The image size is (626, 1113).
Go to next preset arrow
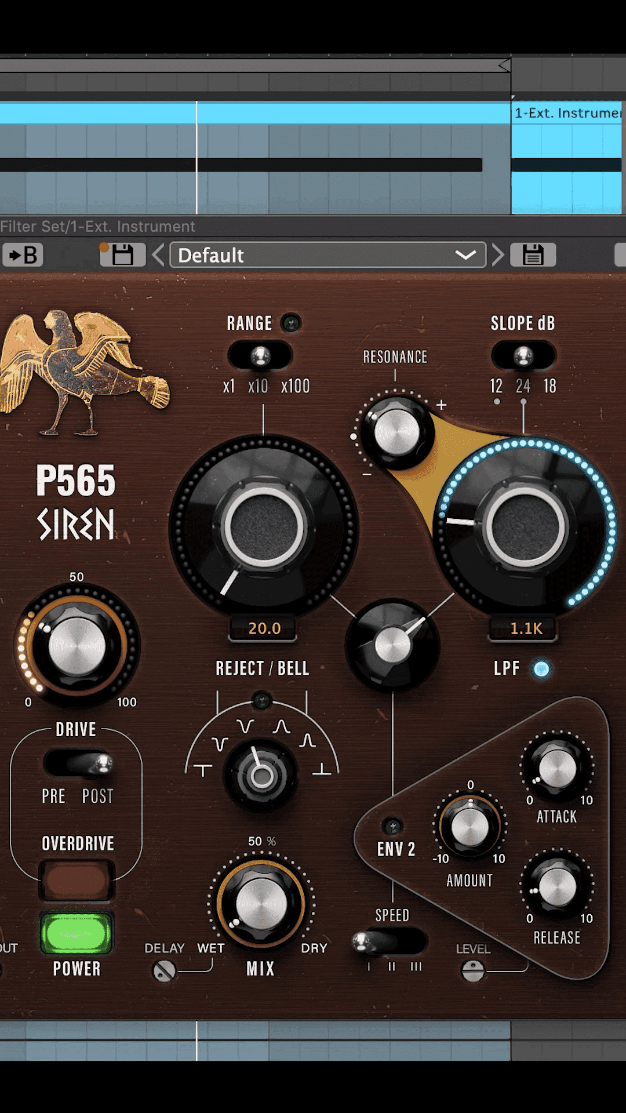[x=497, y=255]
